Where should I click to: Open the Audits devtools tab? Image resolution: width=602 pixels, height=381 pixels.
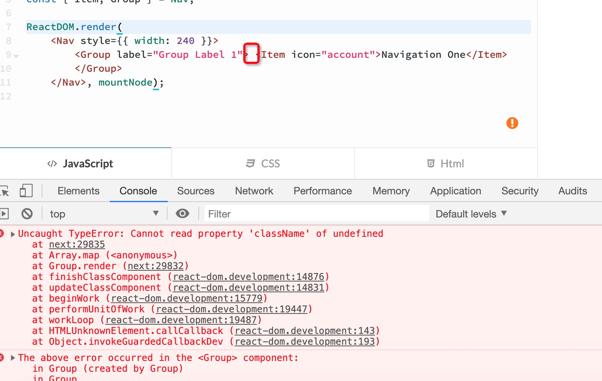pyautogui.click(x=573, y=191)
